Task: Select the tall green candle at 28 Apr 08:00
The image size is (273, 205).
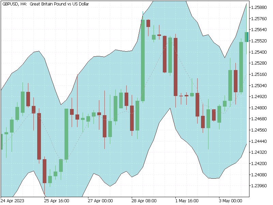Action: tap(143, 60)
